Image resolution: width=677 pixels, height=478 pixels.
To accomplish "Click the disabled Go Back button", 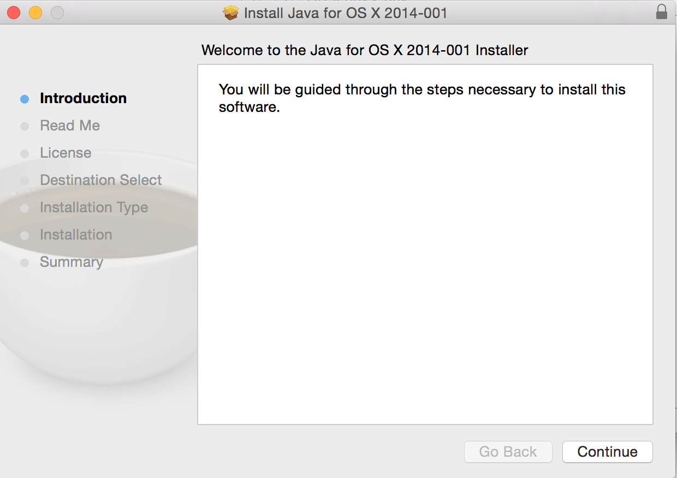I will [508, 452].
